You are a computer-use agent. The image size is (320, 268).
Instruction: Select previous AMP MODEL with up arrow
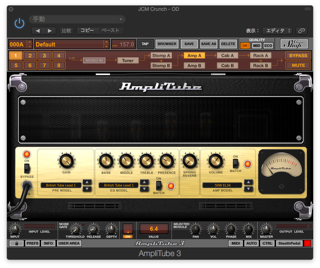pyautogui.click(x=248, y=182)
